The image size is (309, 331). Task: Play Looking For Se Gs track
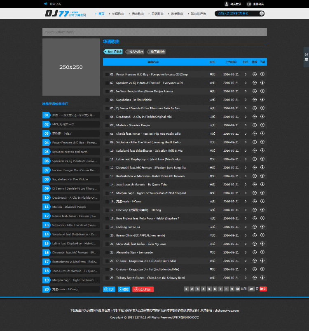click(x=255, y=227)
